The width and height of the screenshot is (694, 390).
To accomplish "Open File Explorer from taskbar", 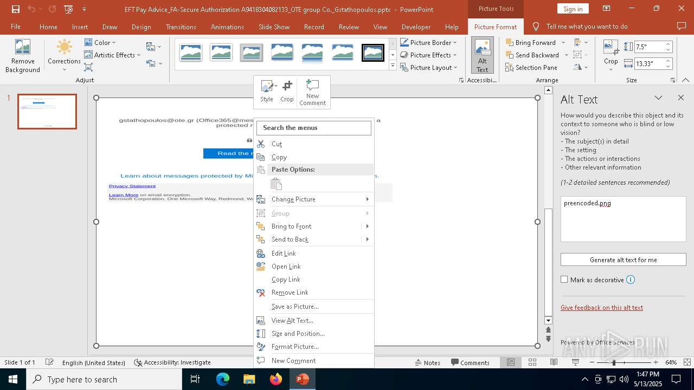I will pyautogui.click(x=249, y=379).
